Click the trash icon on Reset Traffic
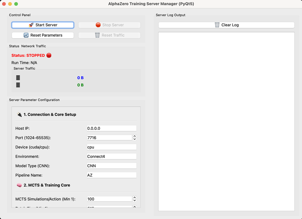 pos(97,35)
